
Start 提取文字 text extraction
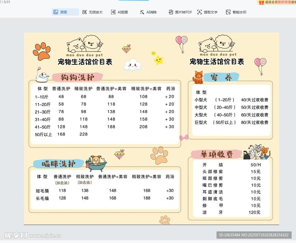(x=207, y=12)
